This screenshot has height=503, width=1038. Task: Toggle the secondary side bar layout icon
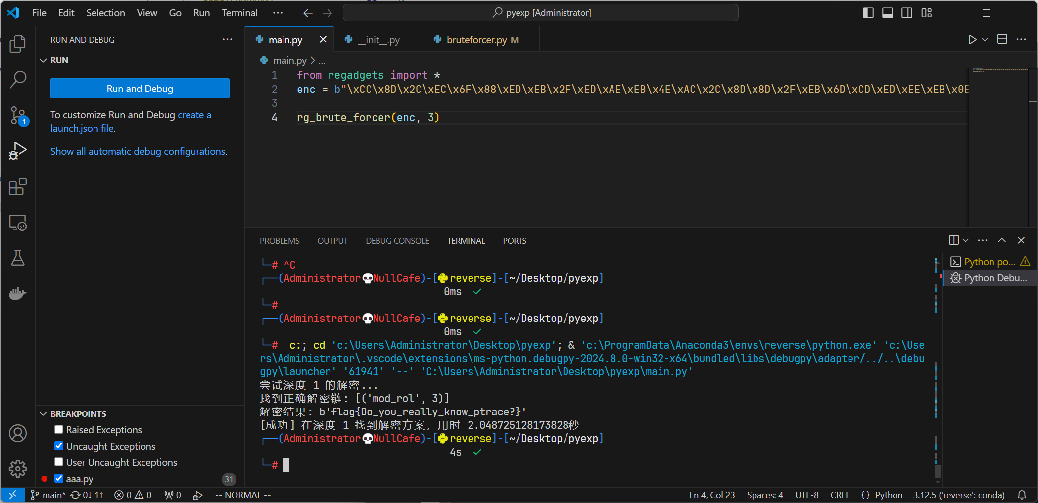click(907, 13)
